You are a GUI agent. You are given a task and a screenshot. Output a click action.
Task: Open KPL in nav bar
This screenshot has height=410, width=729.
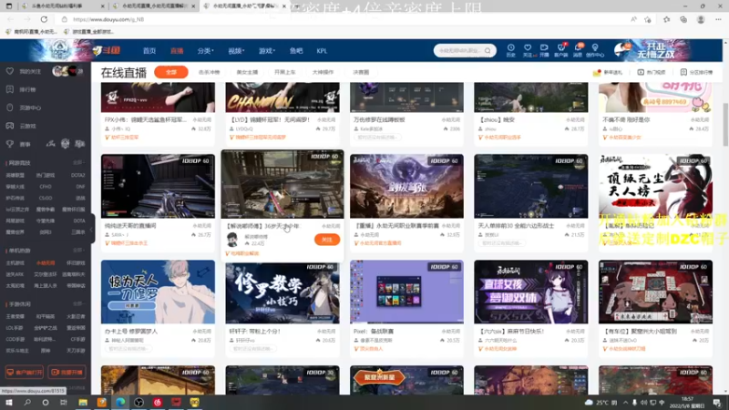[322, 51]
